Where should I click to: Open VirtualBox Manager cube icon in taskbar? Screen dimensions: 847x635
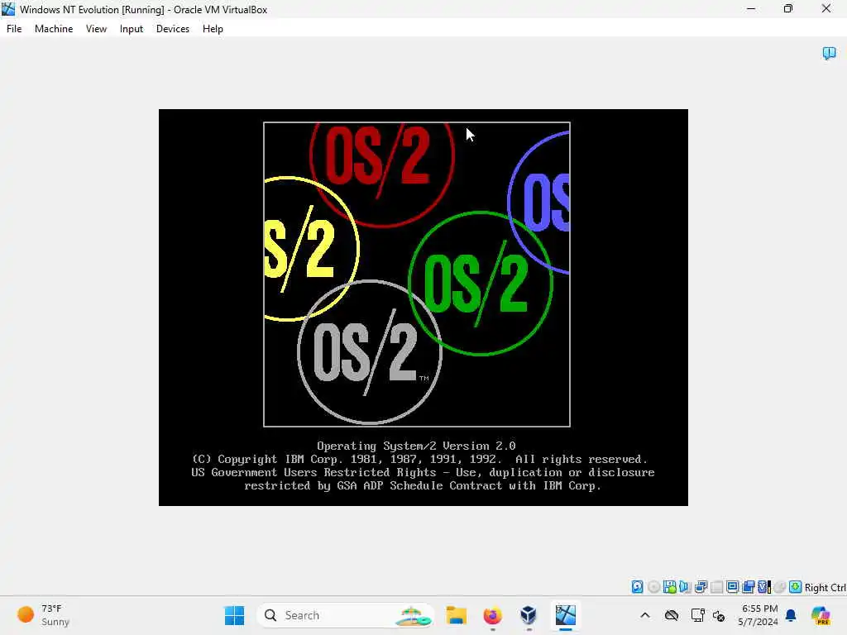529,615
